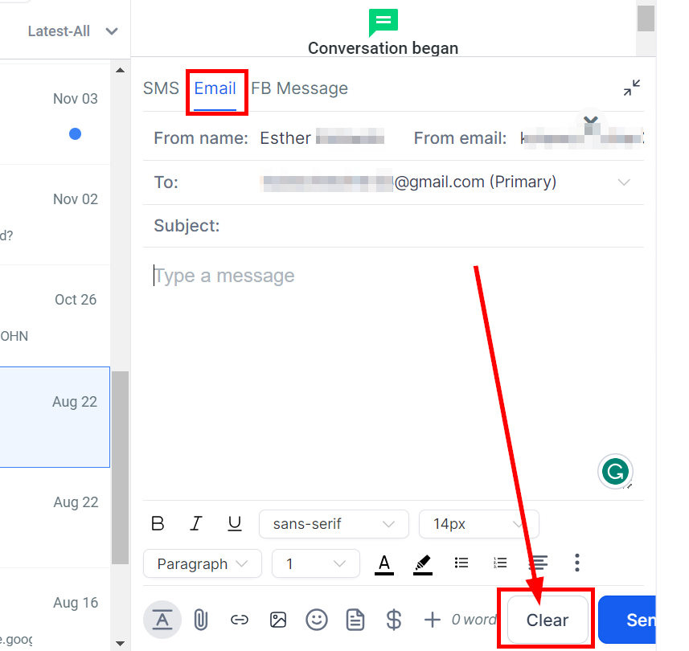Screen dimensions: 689x651
Task: Toggle underline text formatting
Action: pos(234,523)
